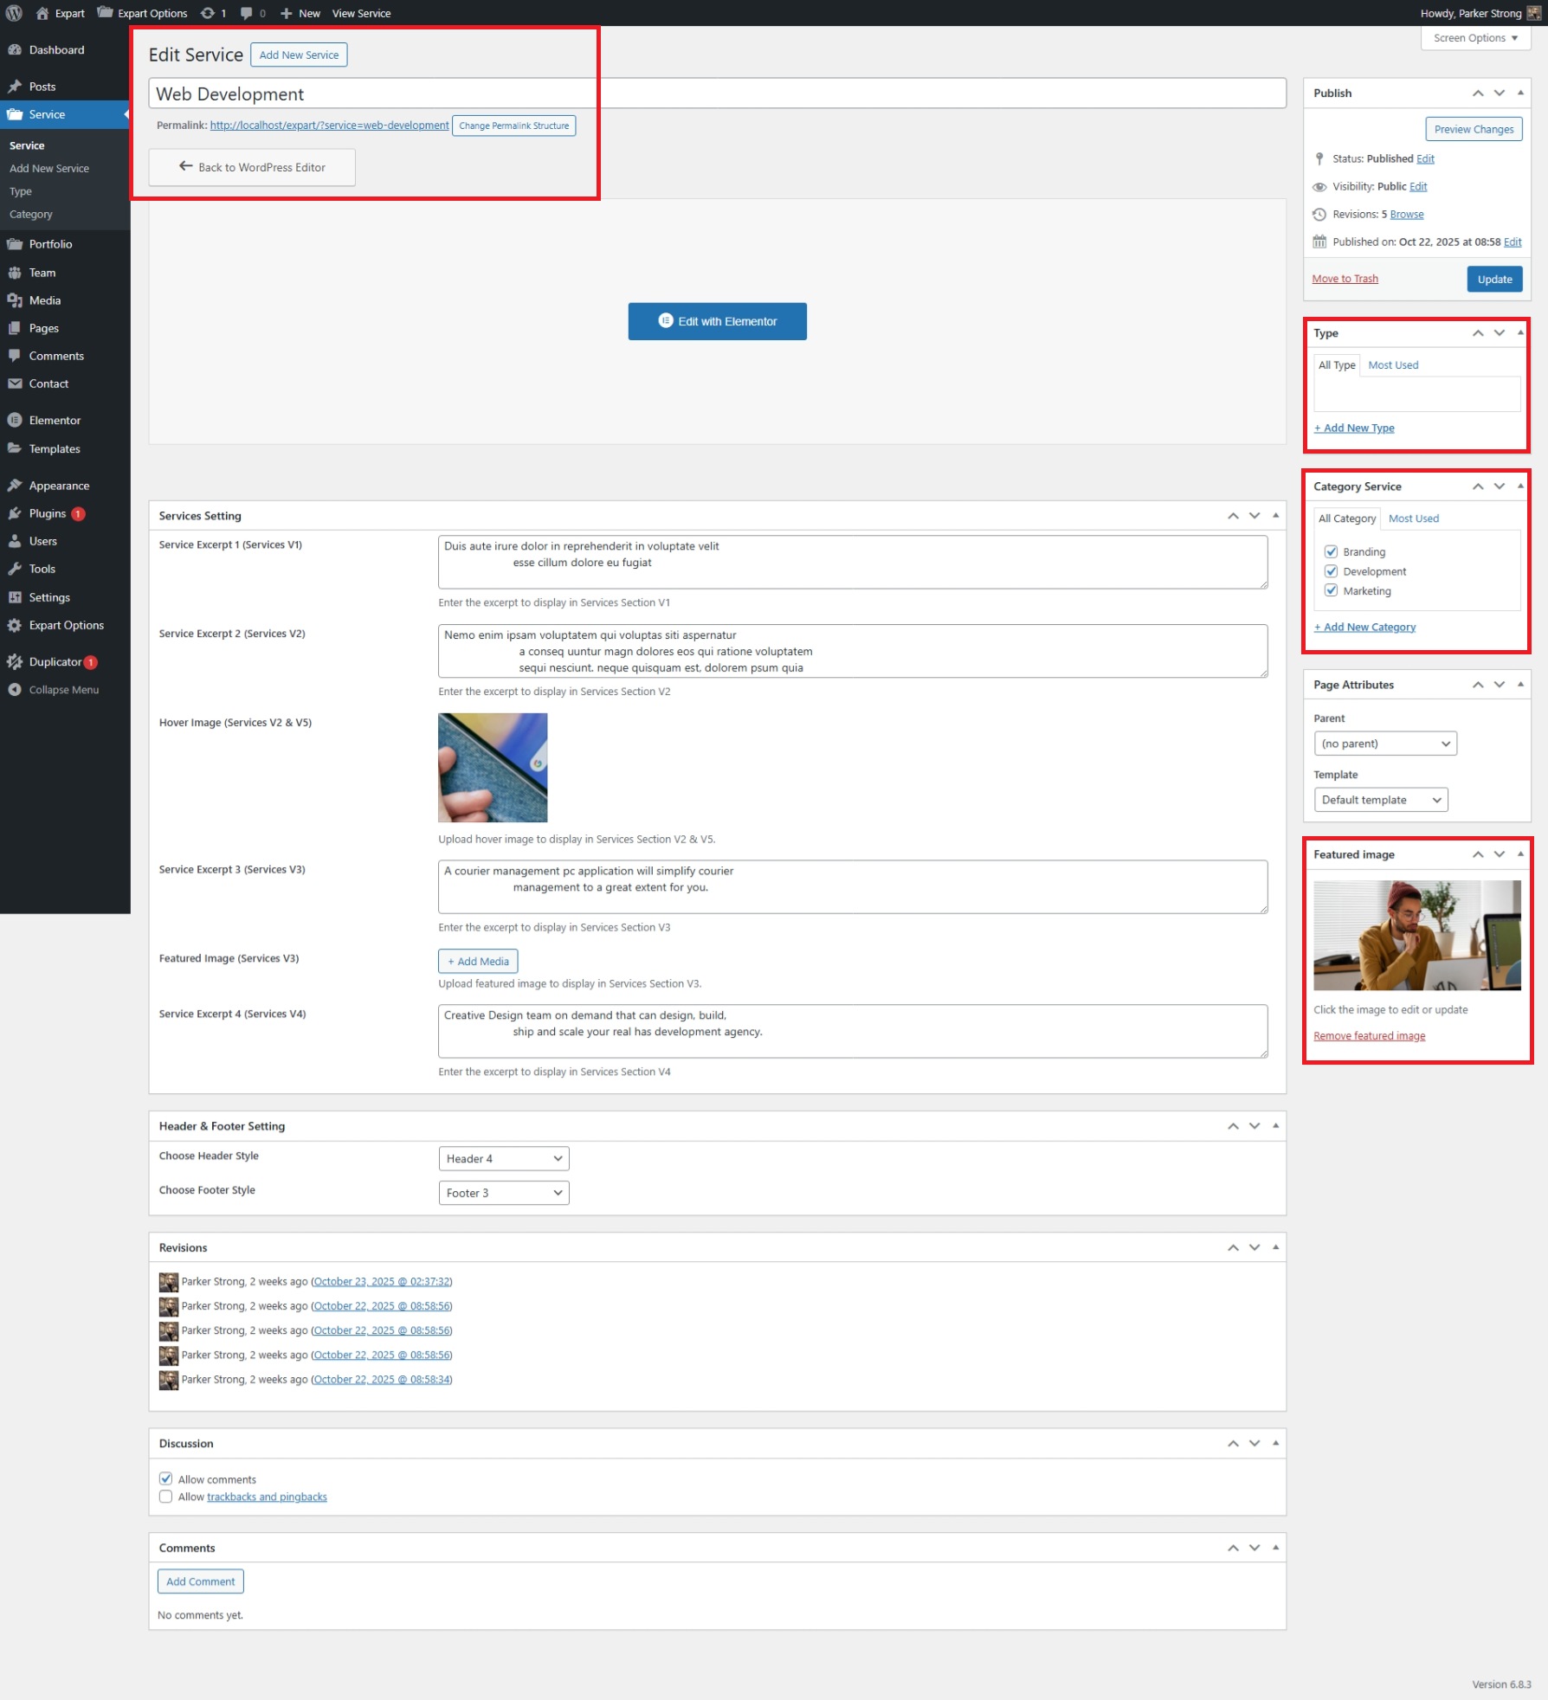Image resolution: width=1548 pixels, height=1700 pixels.
Task: Uncheck the Branding category checkbox
Action: pyautogui.click(x=1331, y=551)
